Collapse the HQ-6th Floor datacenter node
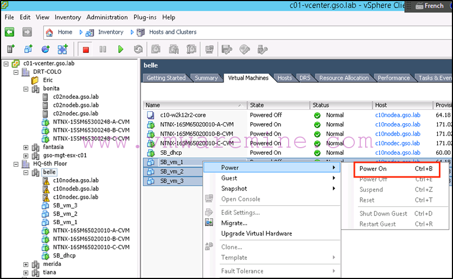This screenshot has height=279, width=453. click(16, 164)
